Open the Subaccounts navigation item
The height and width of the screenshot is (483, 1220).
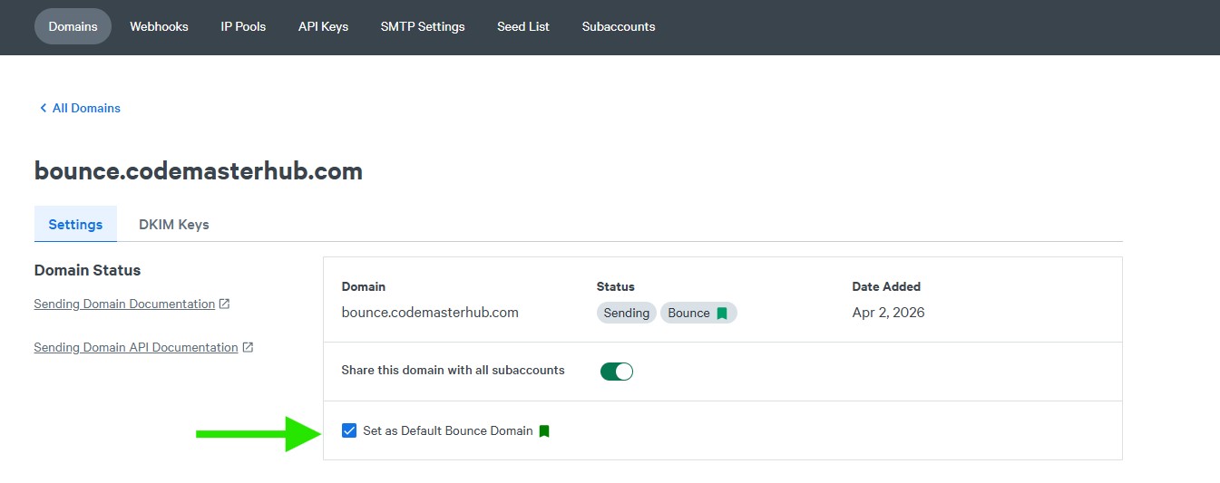[x=619, y=26]
